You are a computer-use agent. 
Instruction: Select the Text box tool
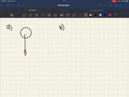(68, 15)
